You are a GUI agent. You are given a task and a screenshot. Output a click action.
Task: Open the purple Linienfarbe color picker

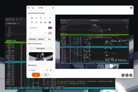pos(50,28)
